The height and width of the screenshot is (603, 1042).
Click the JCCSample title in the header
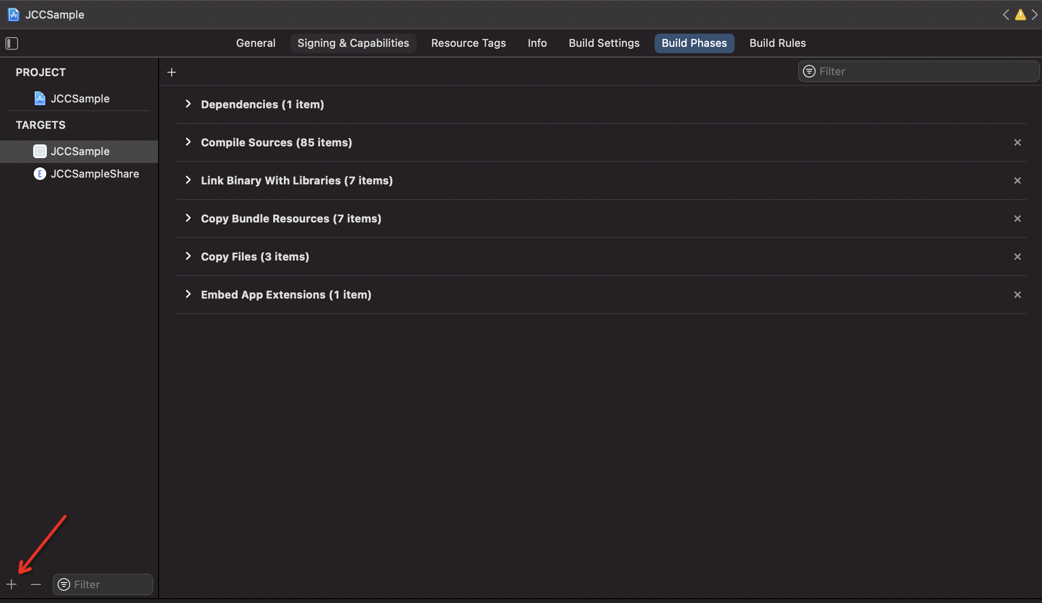55,15
